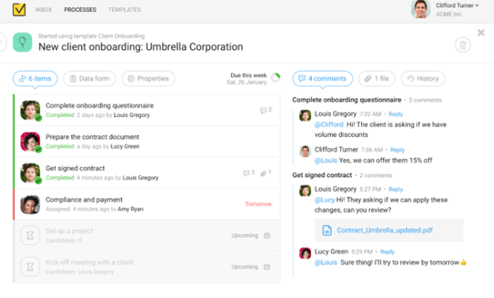Open Get signed contract task

[x=146, y=173]
